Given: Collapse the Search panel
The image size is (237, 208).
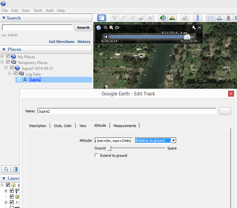Looking at the screenshot, I should (x=4, y=18).
